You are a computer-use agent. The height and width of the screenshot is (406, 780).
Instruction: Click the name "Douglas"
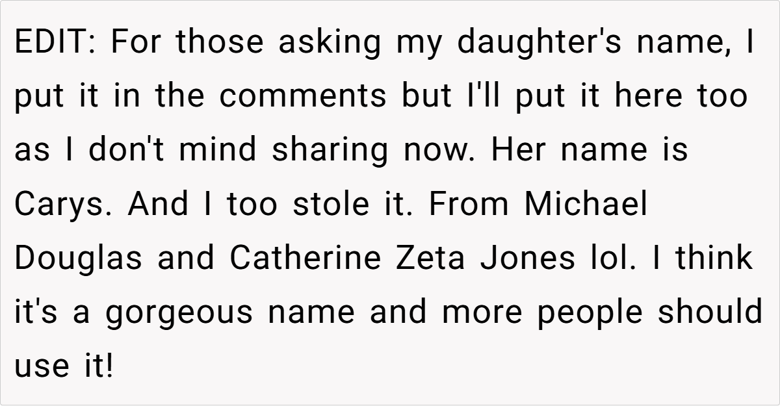[78, 259]
